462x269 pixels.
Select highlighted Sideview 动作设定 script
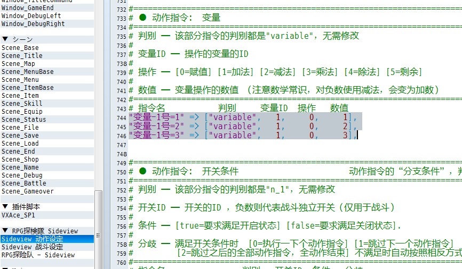pos(47,239)
